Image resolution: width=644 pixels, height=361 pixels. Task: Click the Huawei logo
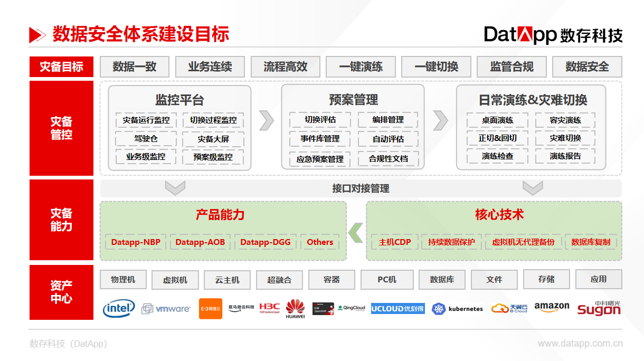(295, 309)
